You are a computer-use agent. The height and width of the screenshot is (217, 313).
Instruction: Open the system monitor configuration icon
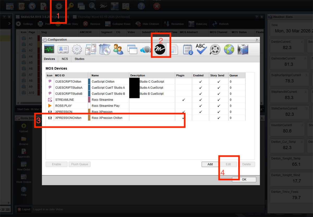[x=49, y=49]
